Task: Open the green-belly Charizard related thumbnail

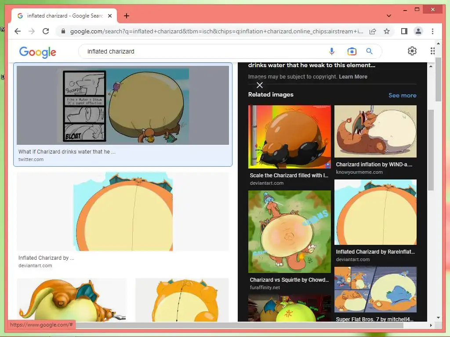Action: click(x=289, y=308)
